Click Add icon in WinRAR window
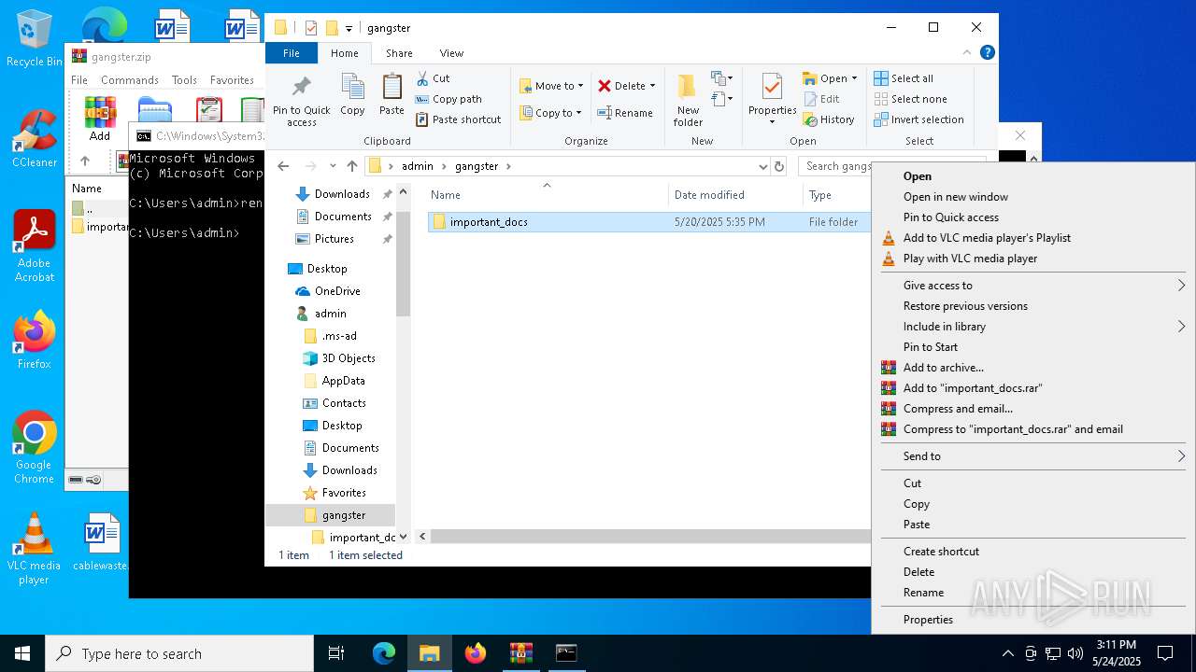The width and height of the screenshot is (1196, 672). tap(100, 119)
